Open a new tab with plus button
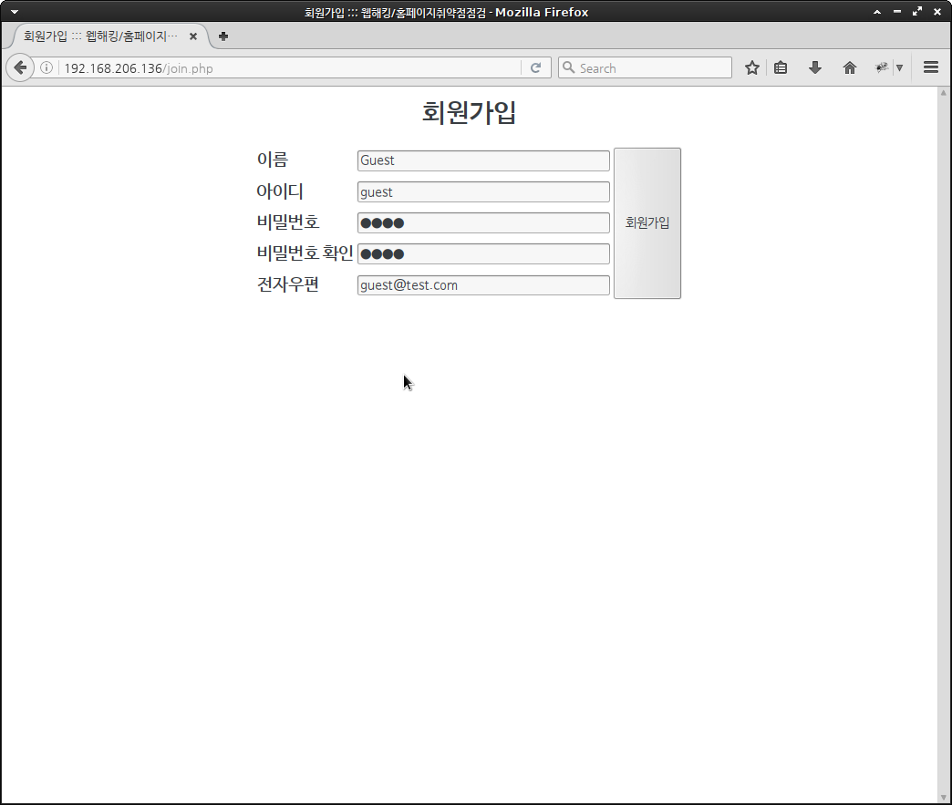The height and width of the screenshot is (805, 952). coord(223,36)
